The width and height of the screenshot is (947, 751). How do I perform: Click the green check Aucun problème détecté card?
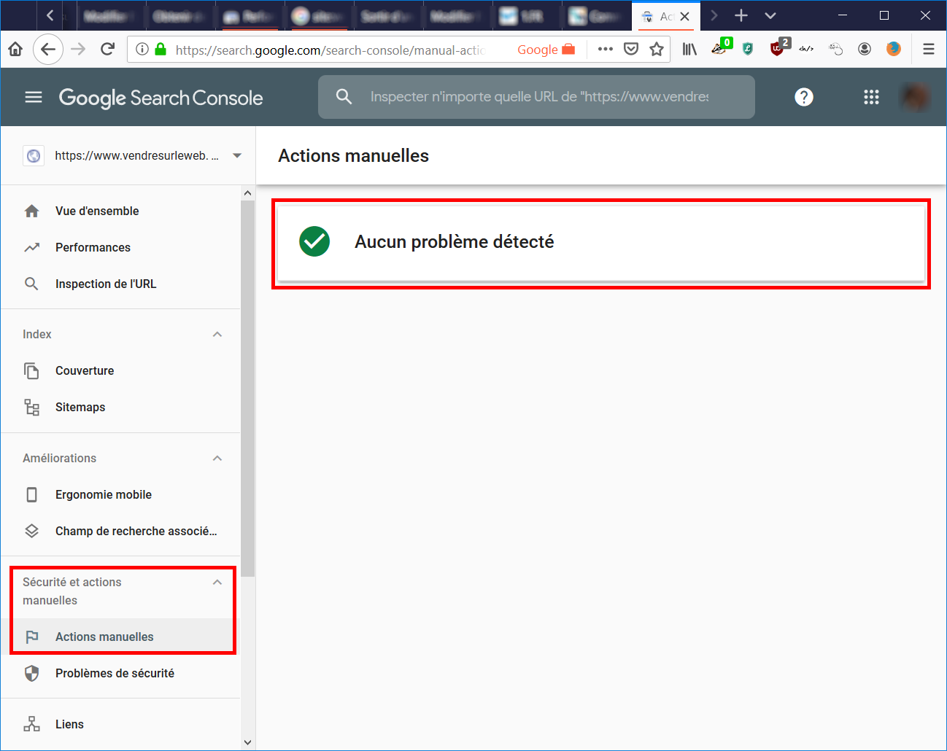601,243
